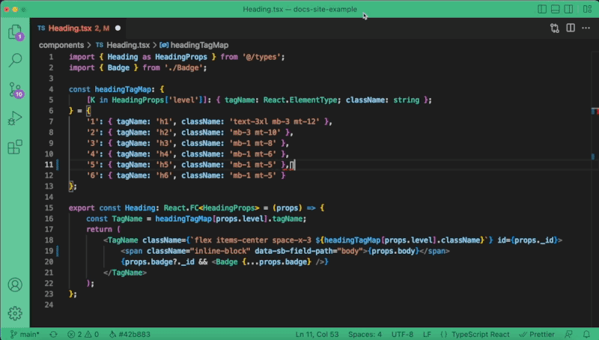Click the 'h6' string on line 12
This screenshot has width=599, height=340.
coord(165,175)
